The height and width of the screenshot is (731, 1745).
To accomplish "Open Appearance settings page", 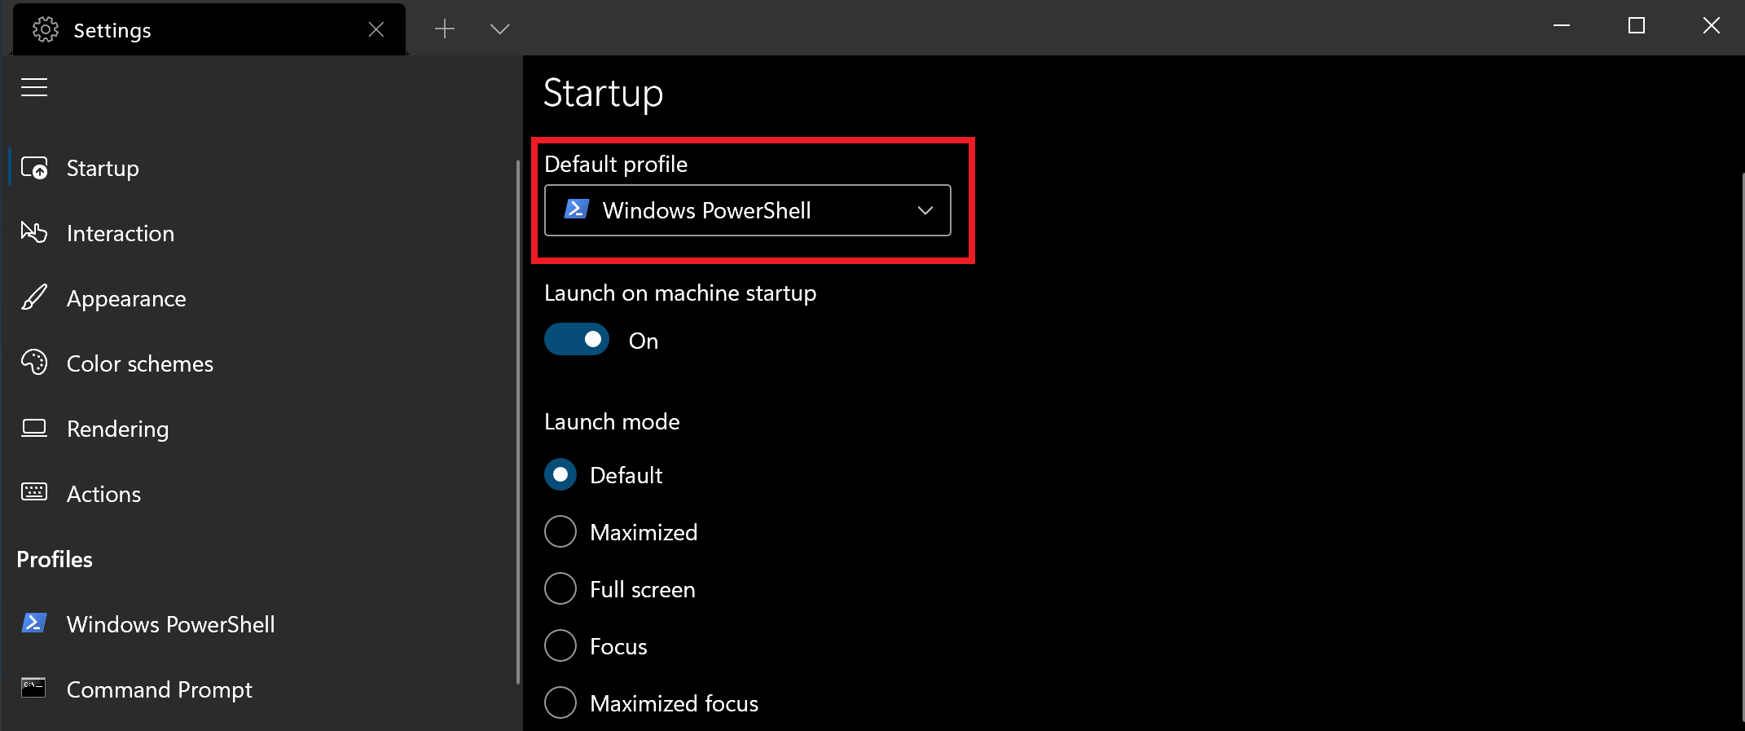I will pyautogui.click(x=261, y=298).
